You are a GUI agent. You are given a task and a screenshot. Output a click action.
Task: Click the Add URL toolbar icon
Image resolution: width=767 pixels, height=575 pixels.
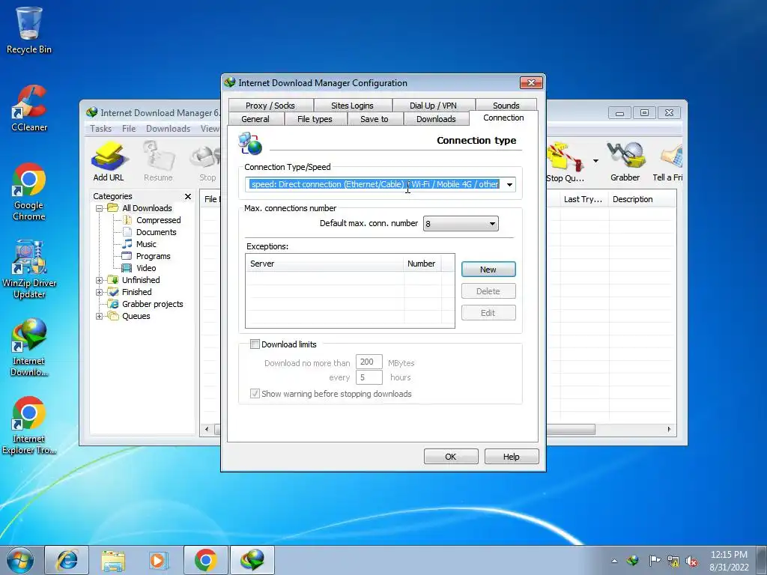point(109,162)
